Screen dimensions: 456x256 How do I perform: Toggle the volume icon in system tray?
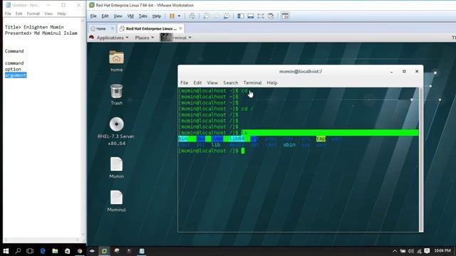click(411, 251)
